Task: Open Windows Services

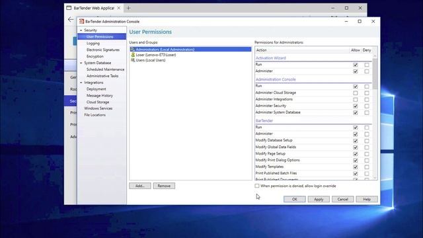Action: click(98, 108)
